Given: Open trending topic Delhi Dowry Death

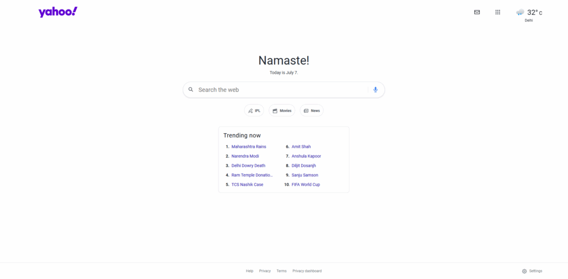Looking at the screenshot, I should coord(248,166).
